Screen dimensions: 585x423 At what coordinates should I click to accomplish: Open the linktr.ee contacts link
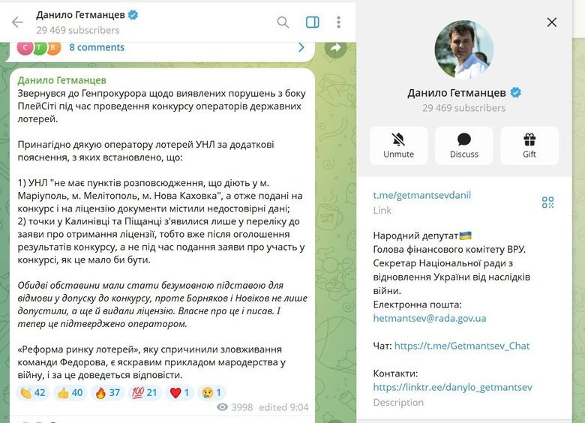click(x=452, y=387)
